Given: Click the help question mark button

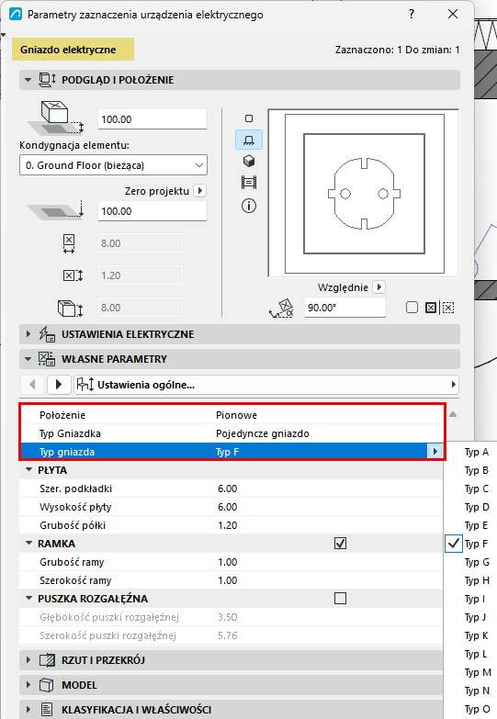Looking at the screenshot, I should point(412,14).
